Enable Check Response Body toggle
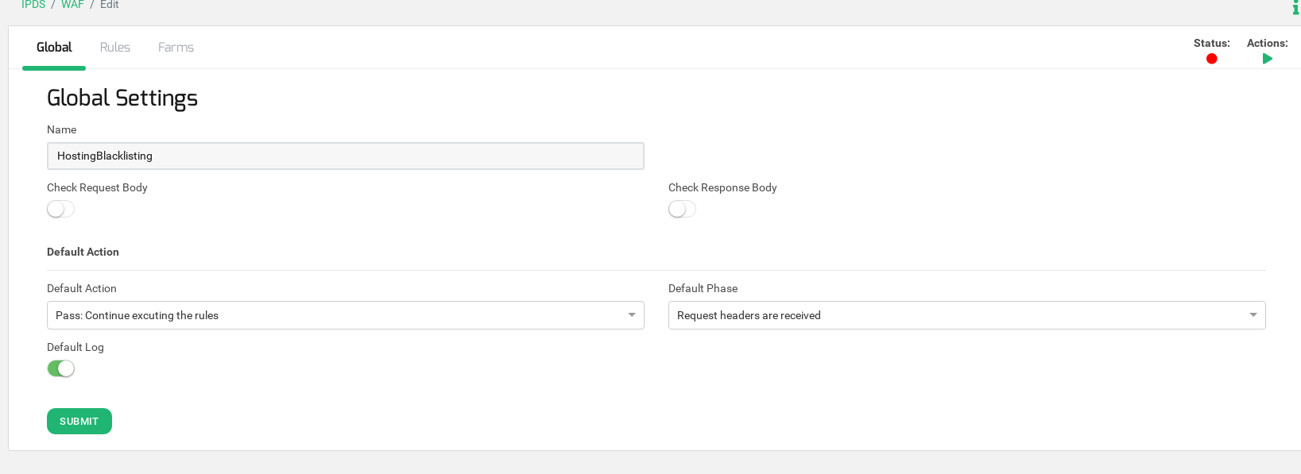This screenshot has height=474, width=1301. pos(682,209)
